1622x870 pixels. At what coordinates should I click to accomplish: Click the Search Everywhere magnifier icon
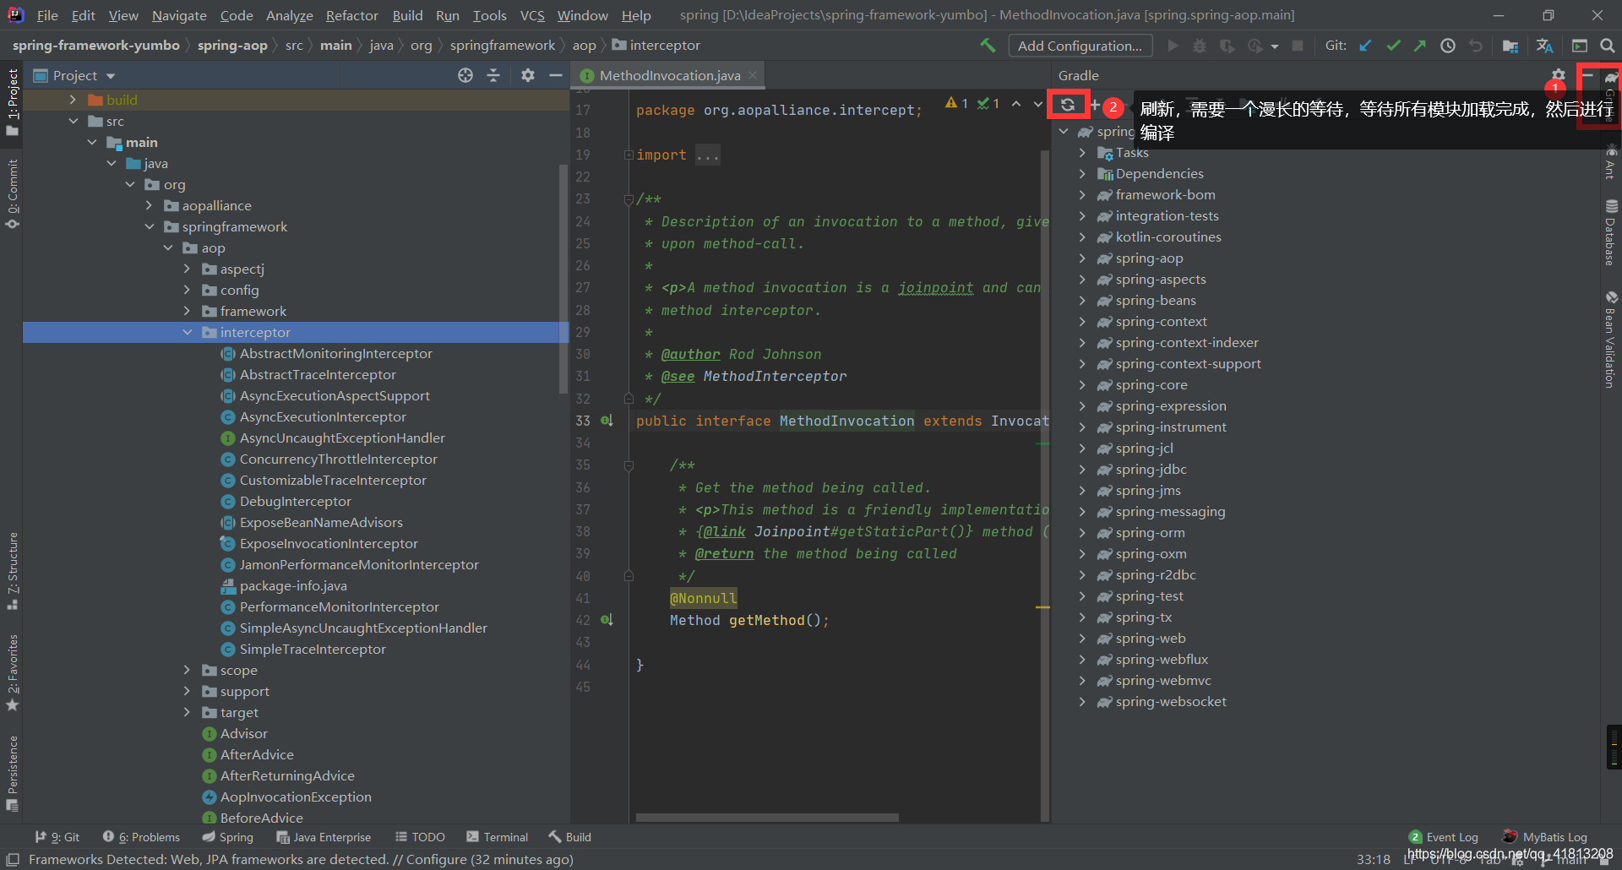[x=1608, y=46]
